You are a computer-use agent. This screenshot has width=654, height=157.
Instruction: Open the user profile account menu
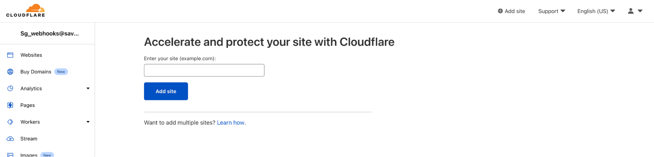[635, 11]
